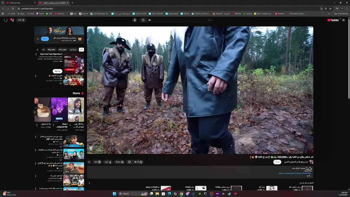Screen dimensions: 350x197
Task: Open the Maps bookmark
Action: [x=21, y=14]
